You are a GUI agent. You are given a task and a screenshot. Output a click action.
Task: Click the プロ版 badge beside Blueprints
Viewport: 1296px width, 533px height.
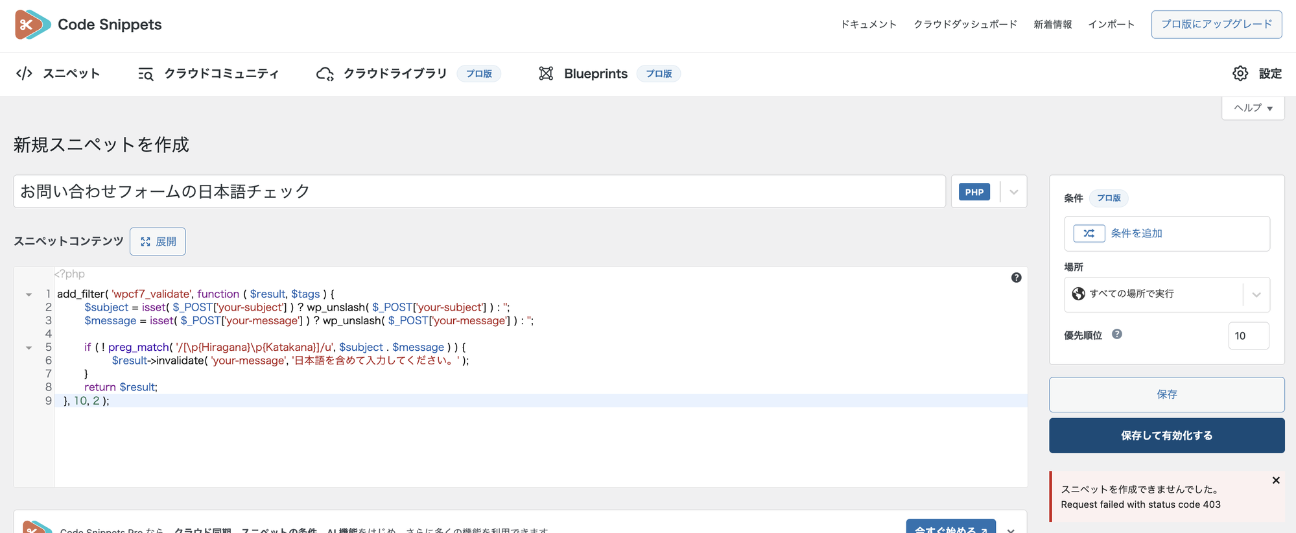click(x=658, y=74)
